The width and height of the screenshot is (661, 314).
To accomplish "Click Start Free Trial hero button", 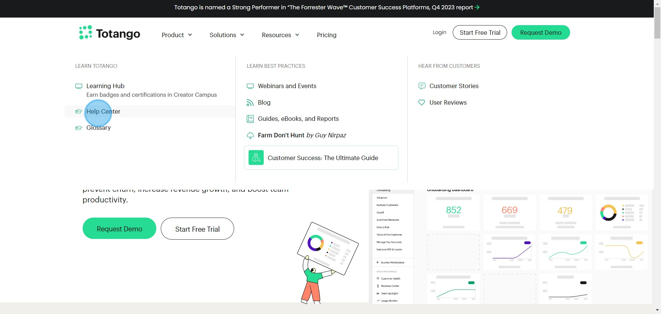I will (x=197, y=229).
